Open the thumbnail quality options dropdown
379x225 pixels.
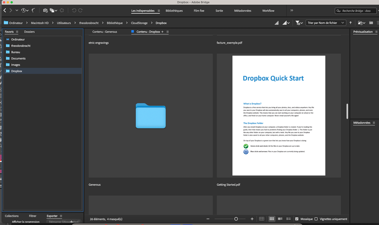[x=286, y=23]
